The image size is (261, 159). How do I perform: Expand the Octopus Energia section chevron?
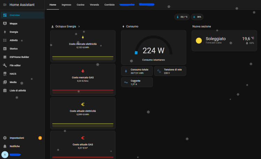click(x=79, y=26)
